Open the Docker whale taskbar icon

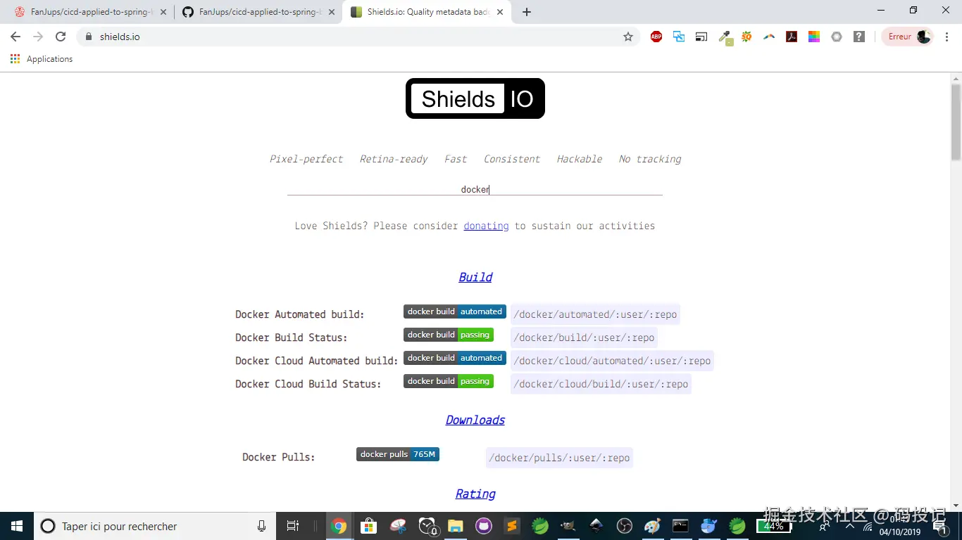tap(708, 526)
